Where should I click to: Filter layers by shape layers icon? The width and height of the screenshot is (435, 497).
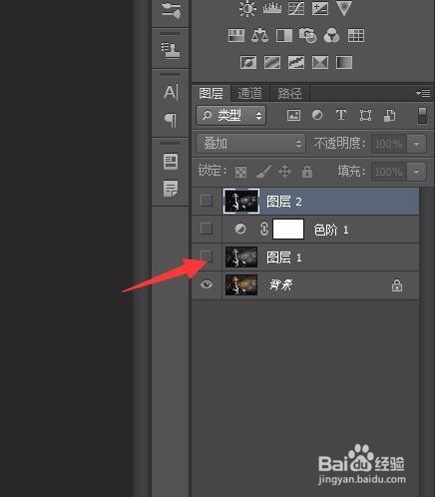(365, 116)
